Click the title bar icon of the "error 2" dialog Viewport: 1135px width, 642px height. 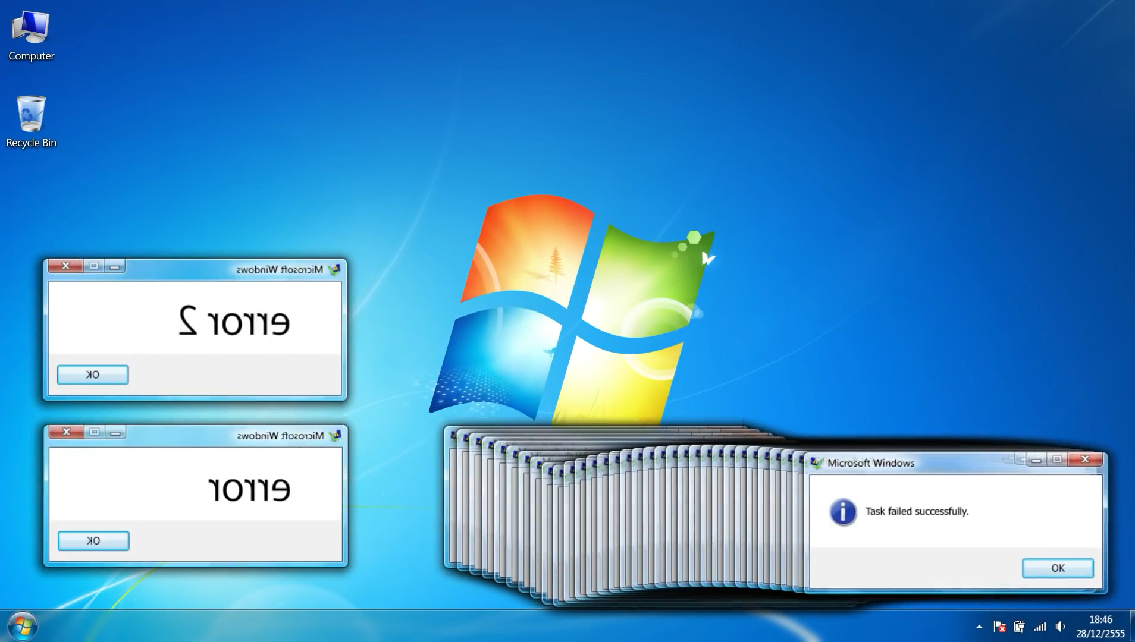pyautogui.click(x=334, y=270)
